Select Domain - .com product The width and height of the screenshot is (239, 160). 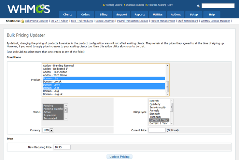[x=104, y=85]
